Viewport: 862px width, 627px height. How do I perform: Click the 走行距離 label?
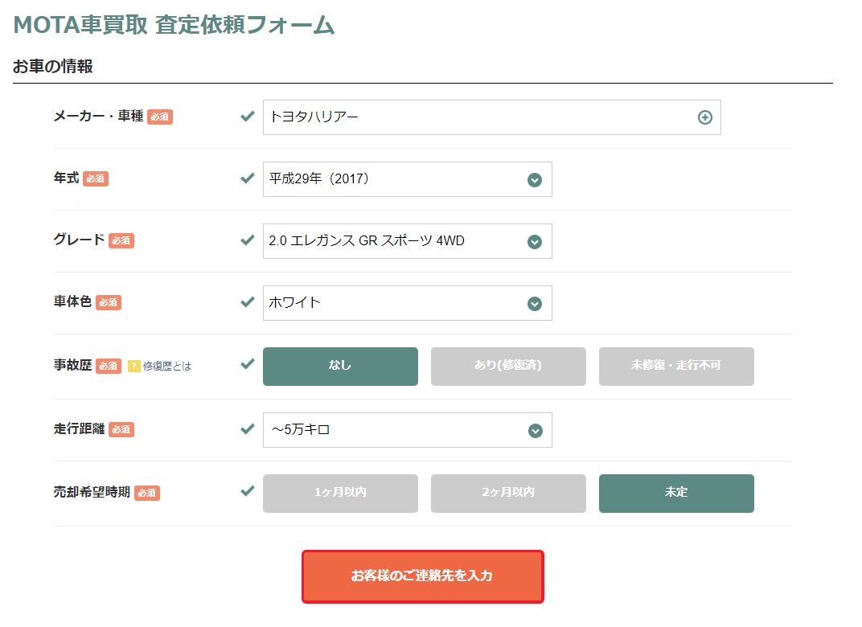pos(79,428)
